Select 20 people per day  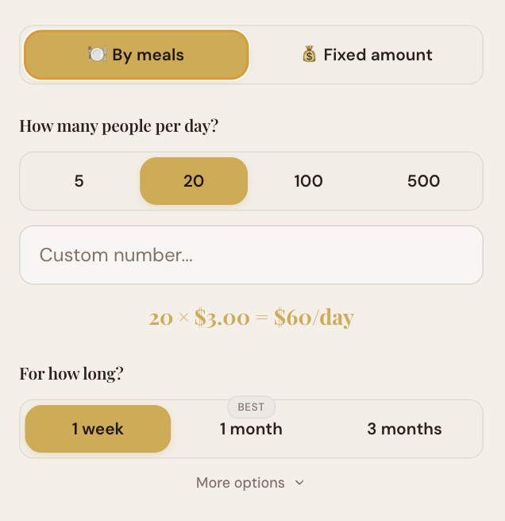pos(194,181)
